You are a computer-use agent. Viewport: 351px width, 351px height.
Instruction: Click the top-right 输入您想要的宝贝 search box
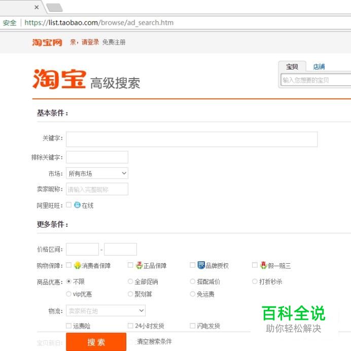[x=316, y=80]
